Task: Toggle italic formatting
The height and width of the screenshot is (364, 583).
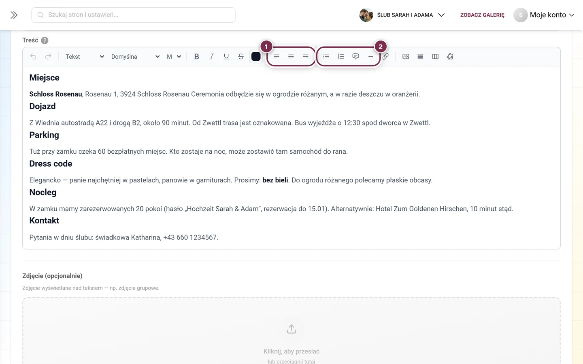Action: click(211, 57)
